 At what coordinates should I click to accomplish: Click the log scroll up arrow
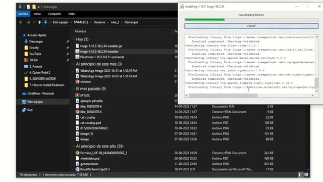(316, 37)
